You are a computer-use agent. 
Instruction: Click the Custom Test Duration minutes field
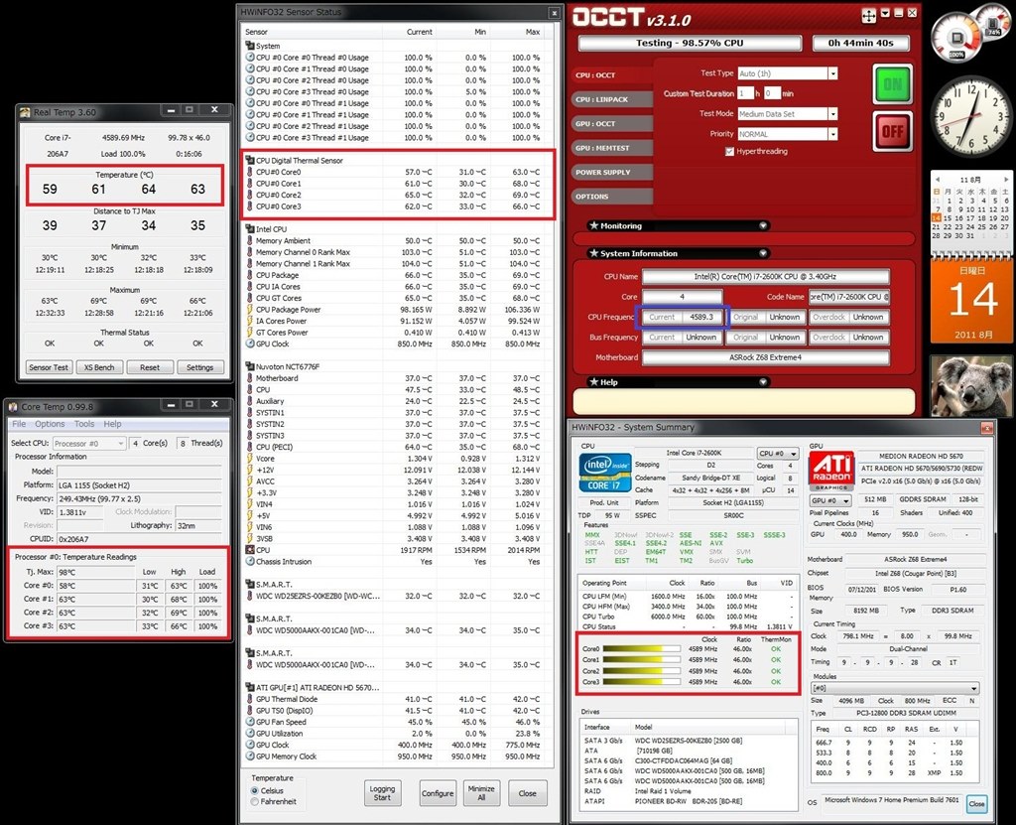tap(772, 93)
